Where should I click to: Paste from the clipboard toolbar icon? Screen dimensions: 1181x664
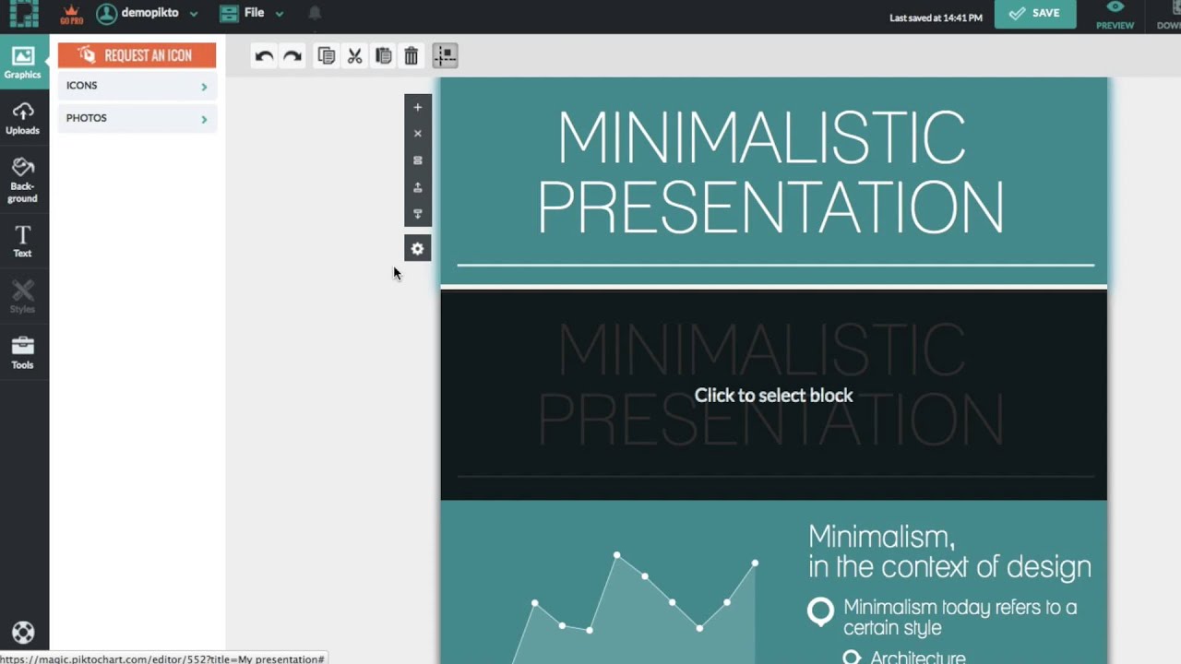click(383, 55)
